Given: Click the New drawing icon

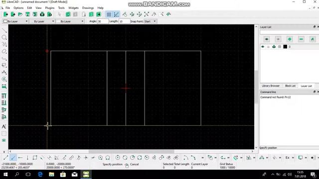Looking at the screenshot, I should pyautogui.click(x=5, y=14).
